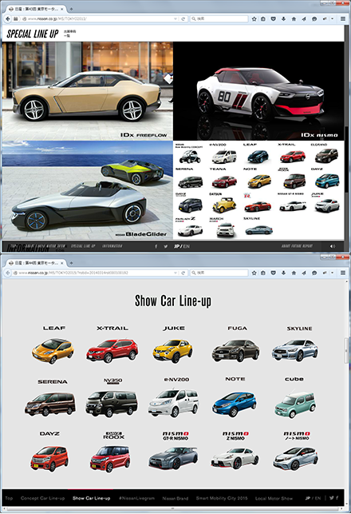351x514 pixels.
Task: Close the 第43回 東京モーター tab
Action: click(62, 9)
